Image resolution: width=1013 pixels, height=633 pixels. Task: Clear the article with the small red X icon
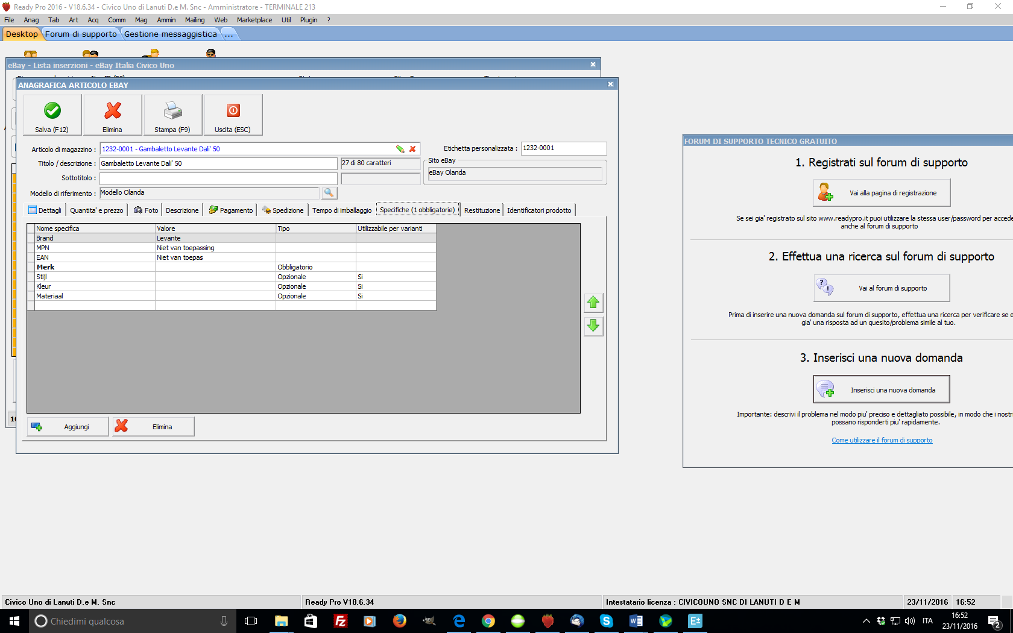tap(412, 149)
